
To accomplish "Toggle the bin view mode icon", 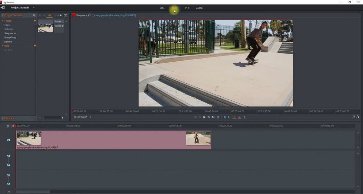I will [66, 15].
